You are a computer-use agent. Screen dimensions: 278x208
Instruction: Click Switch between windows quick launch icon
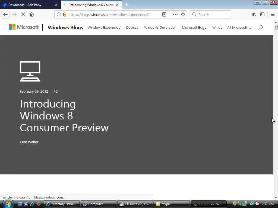[26, 204]
